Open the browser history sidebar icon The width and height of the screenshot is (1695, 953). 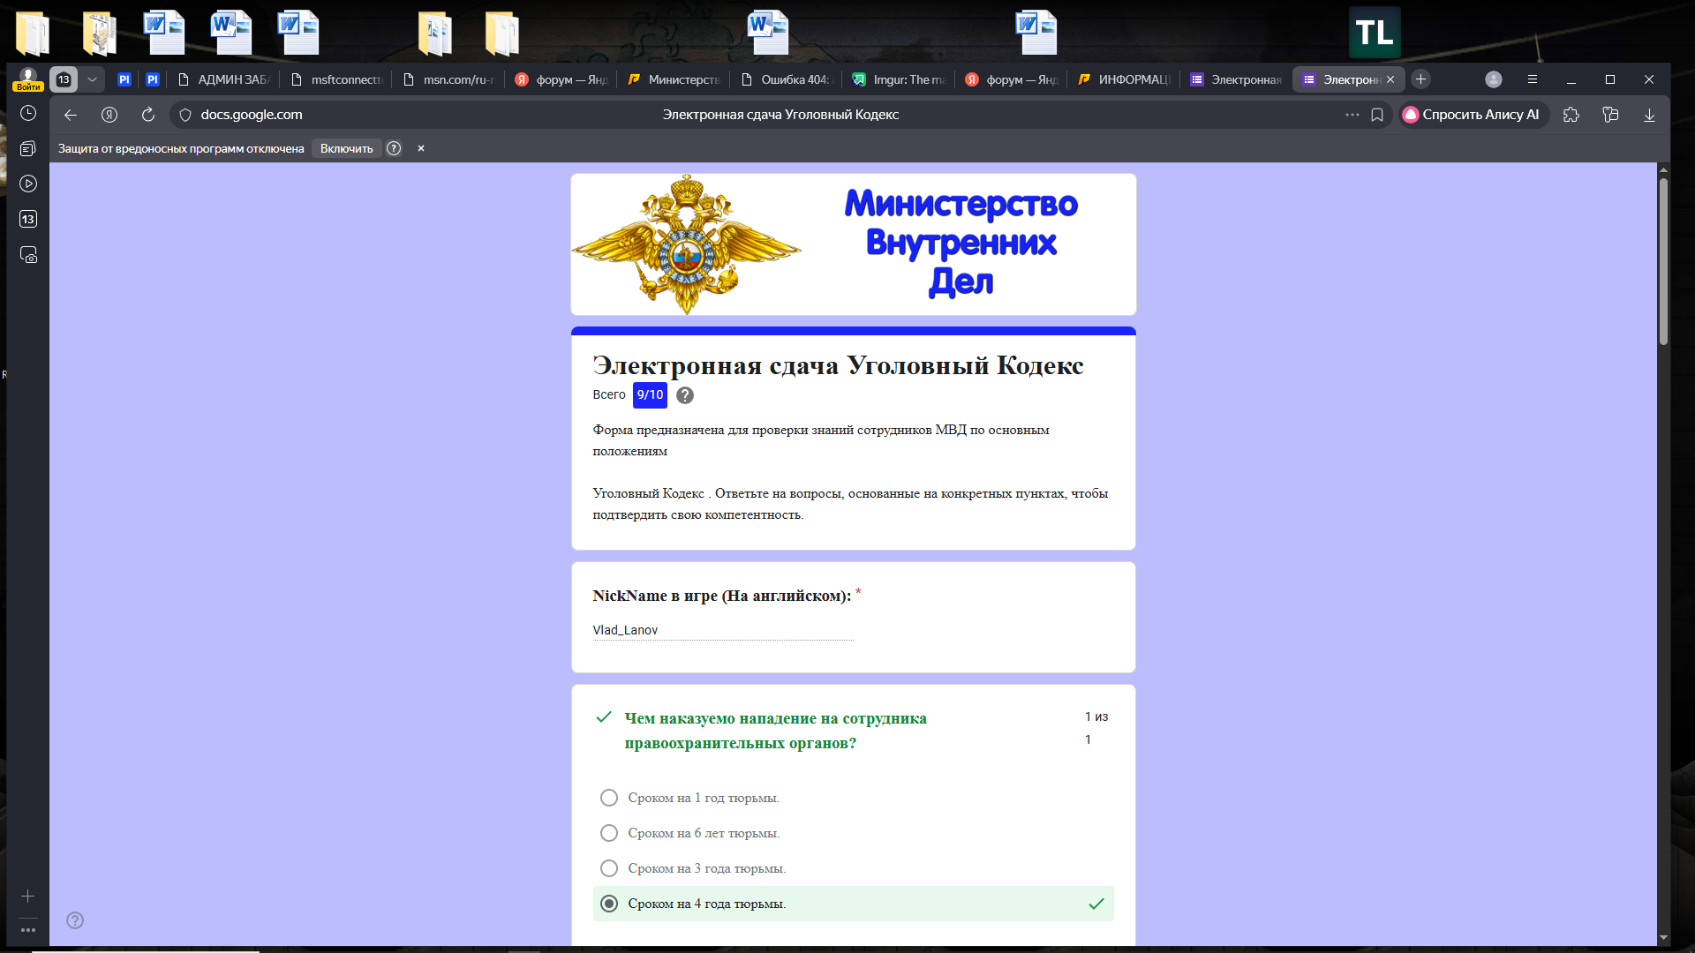(28, 113)
